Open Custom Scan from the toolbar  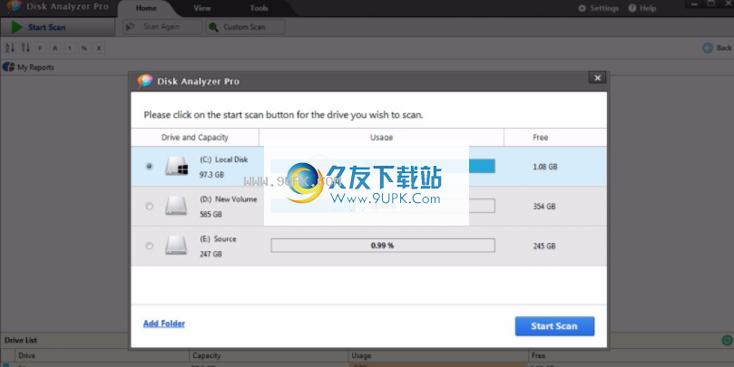pyautogui.click(x=245, y=27)
